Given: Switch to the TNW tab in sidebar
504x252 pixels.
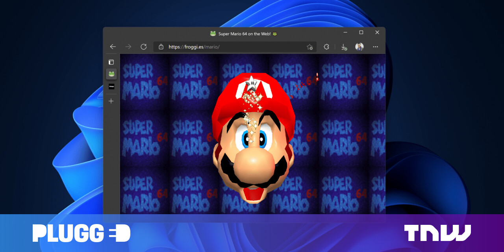Looking at the screenshot, I should (111, 86).
